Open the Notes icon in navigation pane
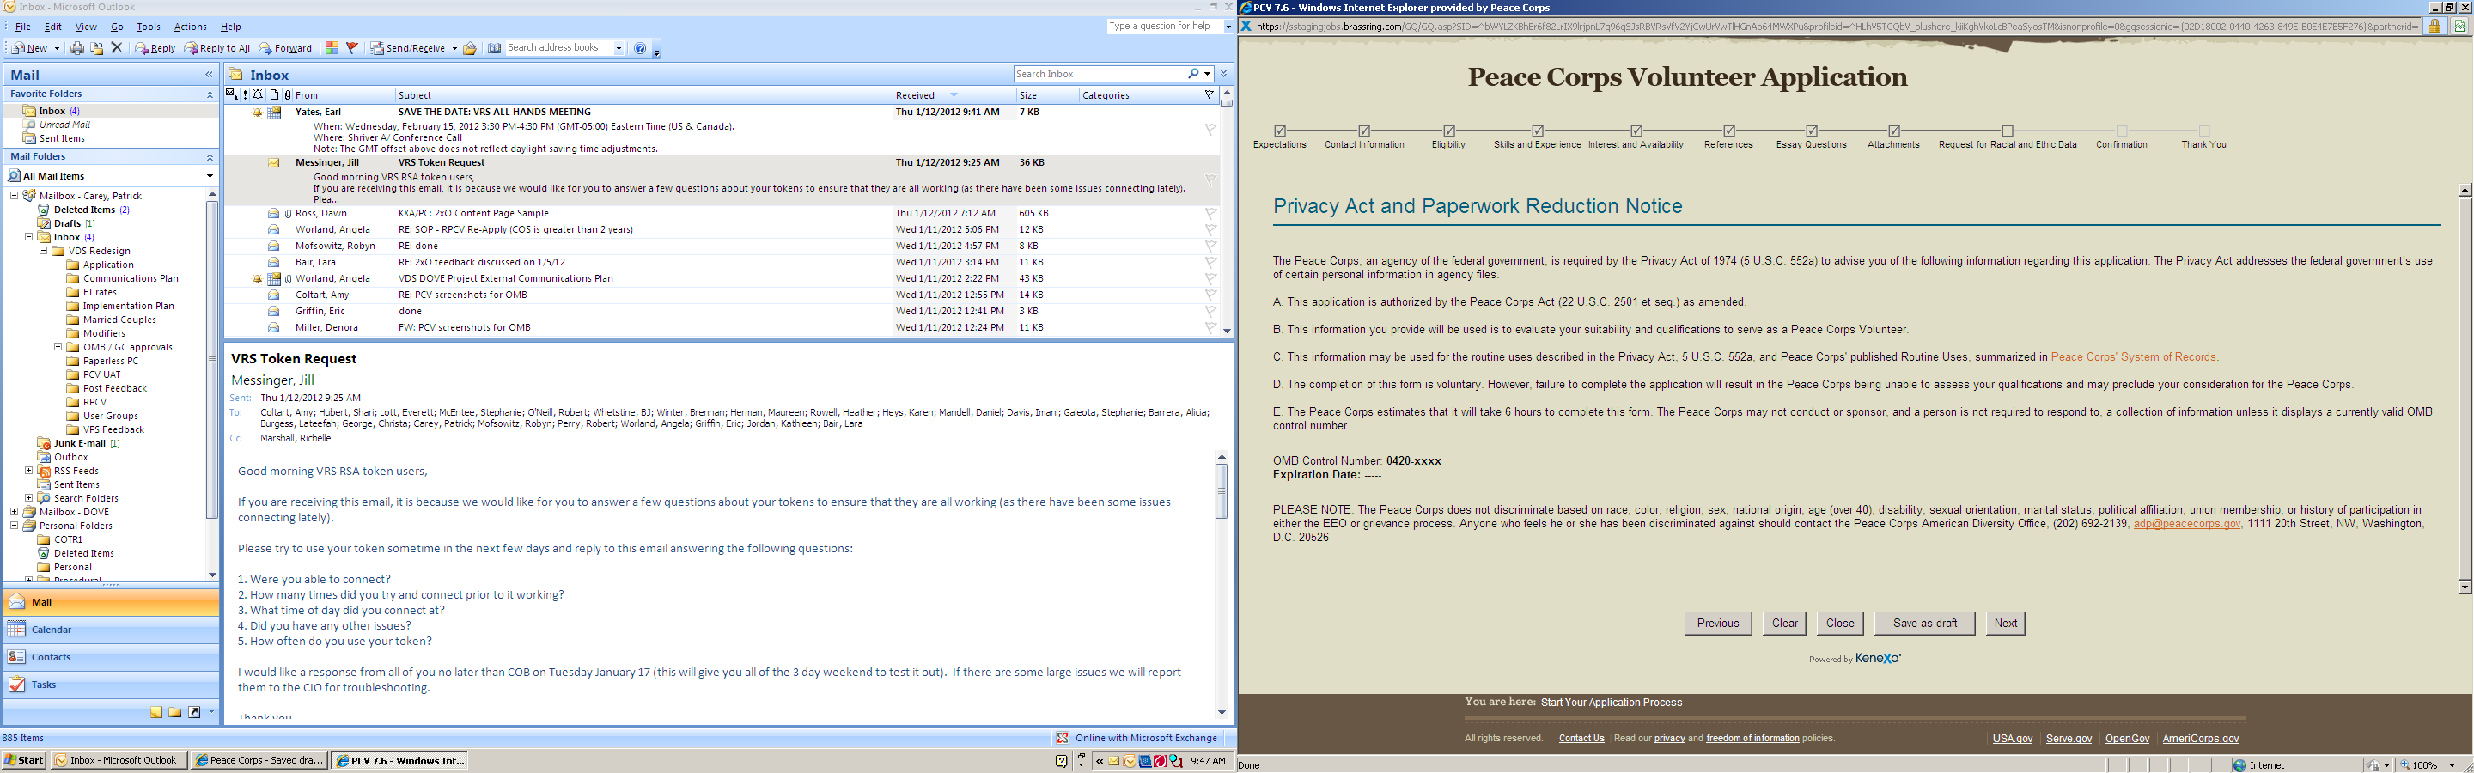2474x773 pixels. 155,713
